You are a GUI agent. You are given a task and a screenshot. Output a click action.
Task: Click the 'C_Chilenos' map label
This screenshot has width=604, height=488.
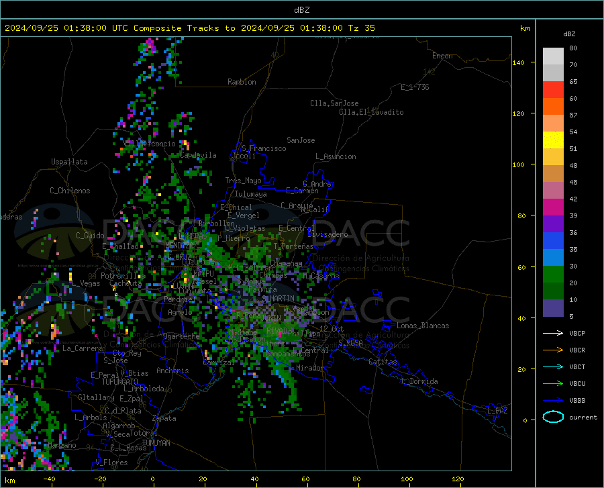(x=70, y=191)
